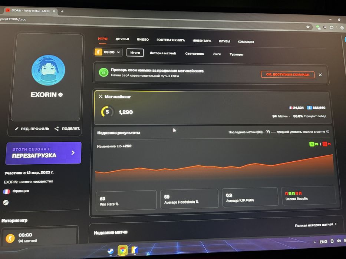Open История матчей sub-tab
The width and height of the screenshot is (346, 259).
tap(163, 53)
